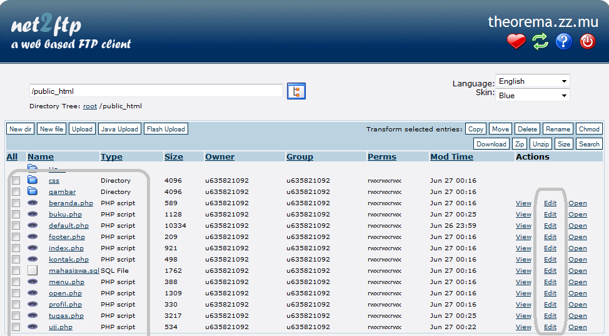
Task: Sort files by Size column
Action: tap(174, 156)
